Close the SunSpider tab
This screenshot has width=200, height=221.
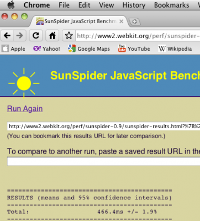click(x=121, y=22)
